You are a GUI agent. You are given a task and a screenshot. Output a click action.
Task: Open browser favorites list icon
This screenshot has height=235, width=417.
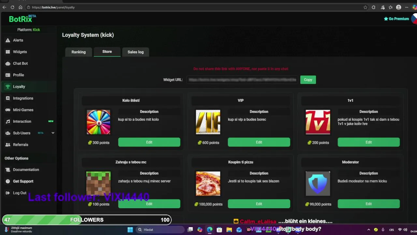click(x=390, y=7)
